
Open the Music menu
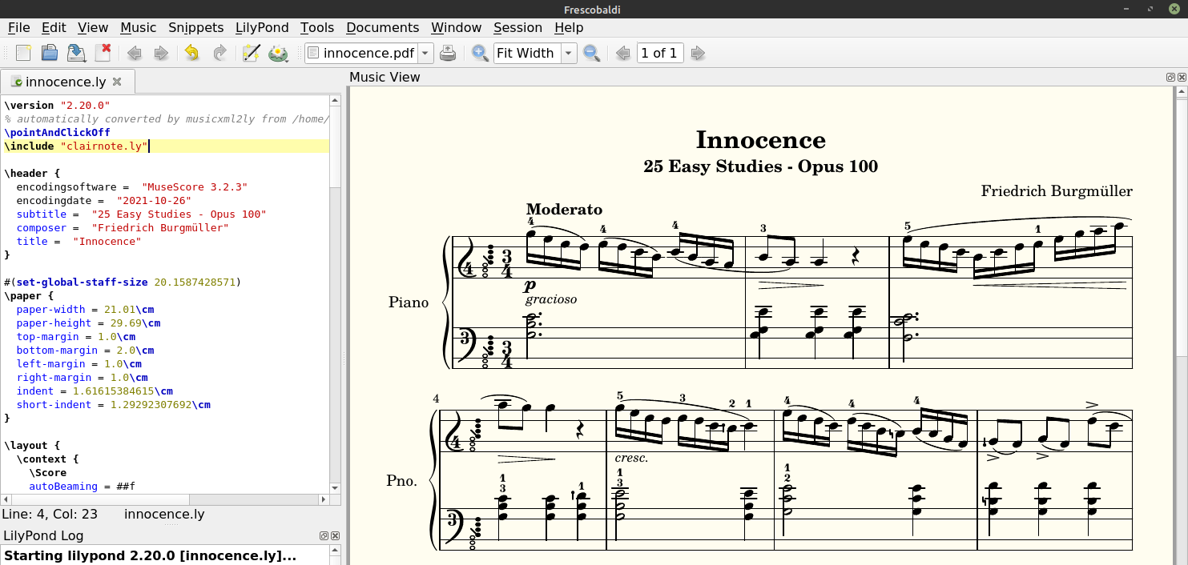pyautogui.click(x=139, y=27)
